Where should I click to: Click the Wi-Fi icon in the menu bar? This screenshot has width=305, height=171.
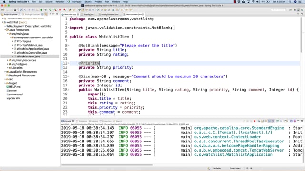coord(253,2)
